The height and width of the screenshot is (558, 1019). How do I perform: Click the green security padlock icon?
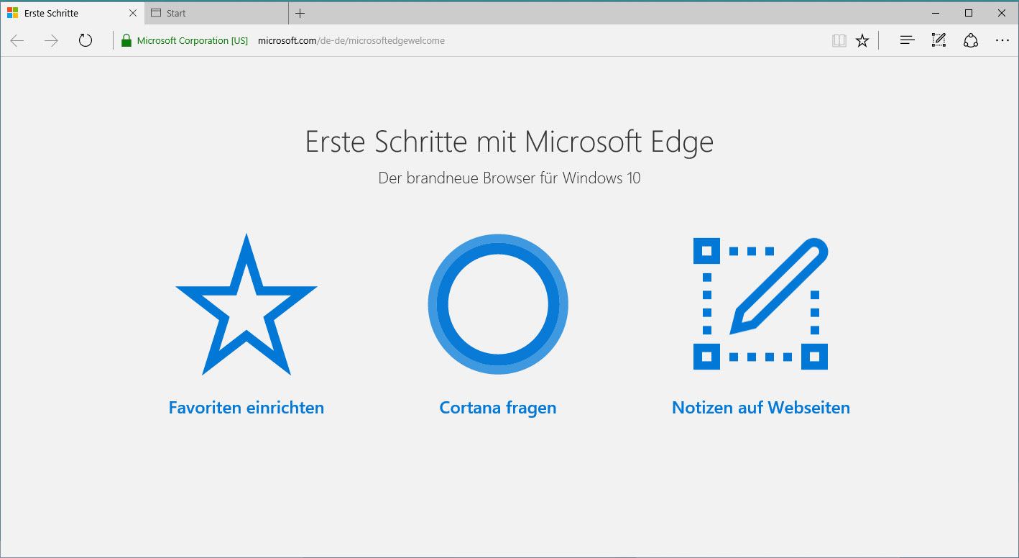pos(126,41)
